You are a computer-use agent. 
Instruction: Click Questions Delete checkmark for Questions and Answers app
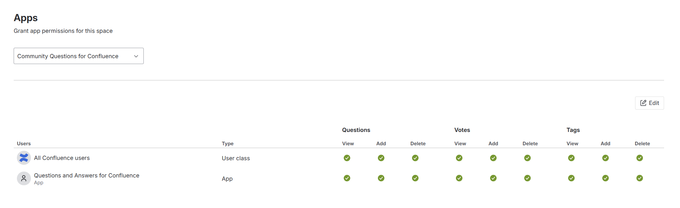(415, 178)
